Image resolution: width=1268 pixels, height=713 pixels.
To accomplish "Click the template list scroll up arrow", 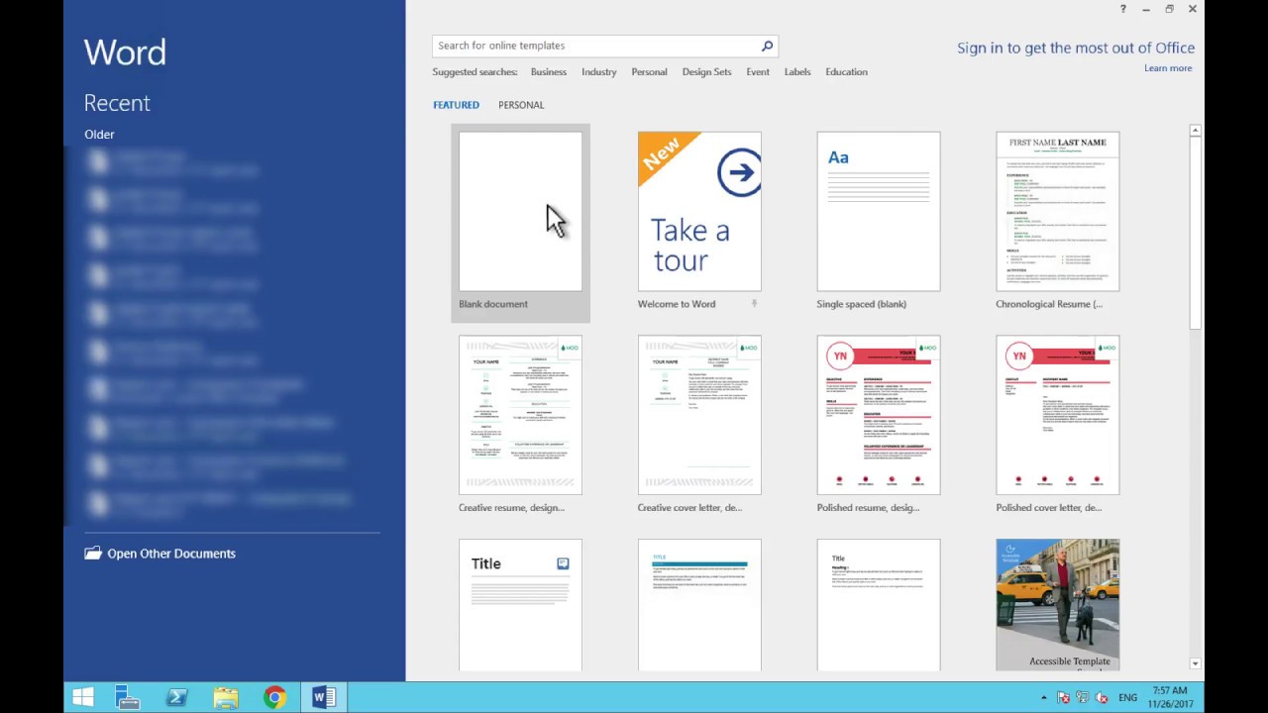I will point(1195,131).
